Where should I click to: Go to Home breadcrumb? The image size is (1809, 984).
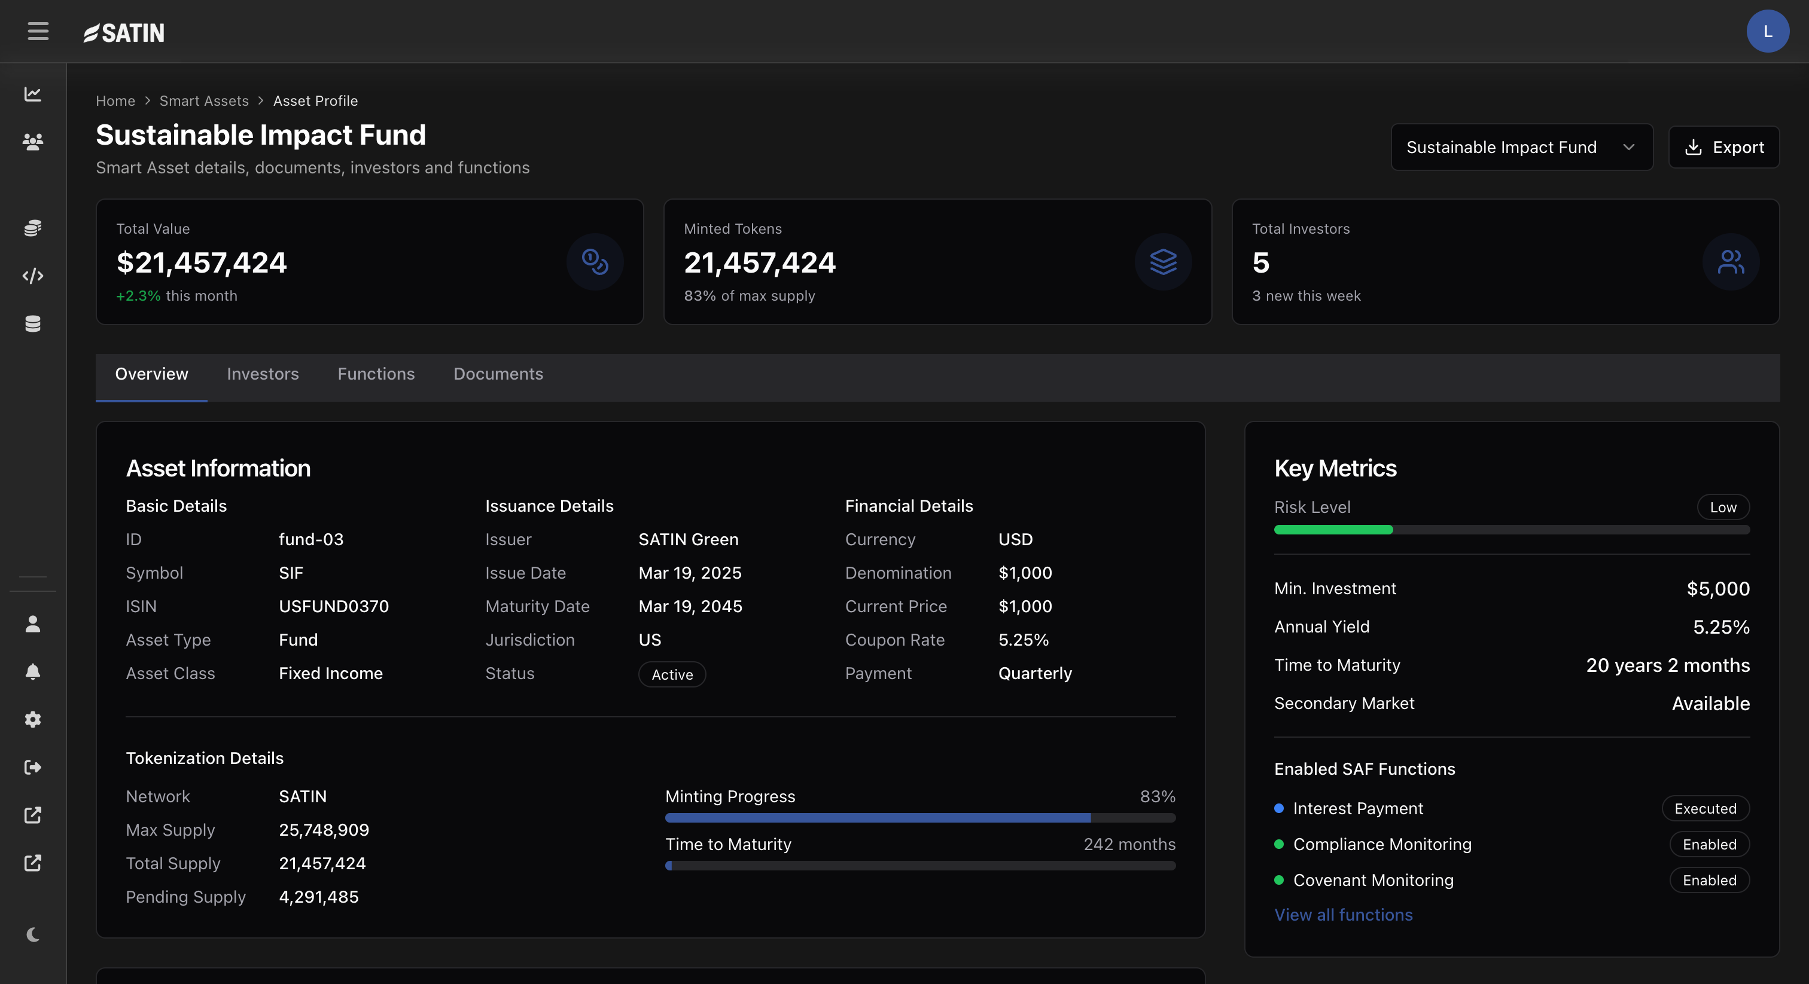115,101
